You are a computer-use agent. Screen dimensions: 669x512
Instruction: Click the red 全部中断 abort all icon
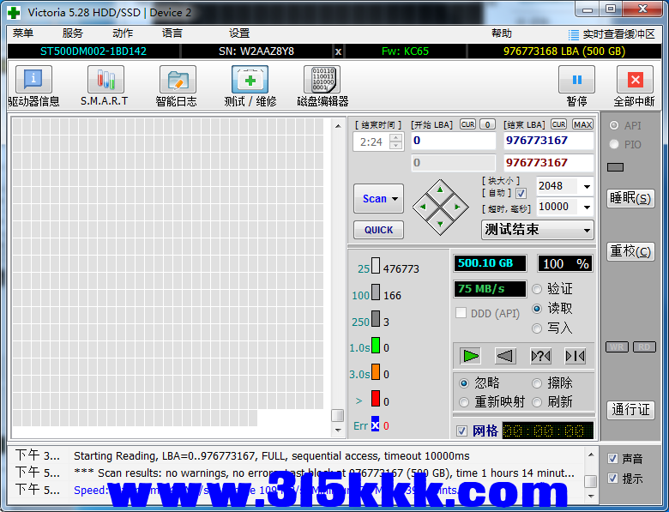coord(635,80)
